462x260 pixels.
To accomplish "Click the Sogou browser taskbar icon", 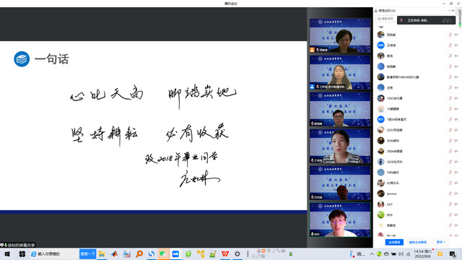I will point(151,253).
